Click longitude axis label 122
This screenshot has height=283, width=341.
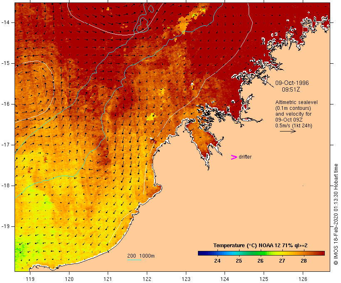click(147, 279)
